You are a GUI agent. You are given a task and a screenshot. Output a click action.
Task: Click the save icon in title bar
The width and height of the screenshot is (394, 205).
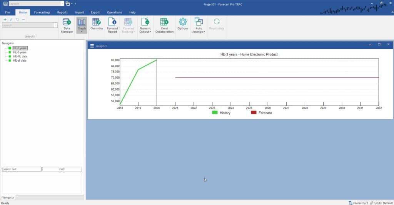(x=5, y=3)
